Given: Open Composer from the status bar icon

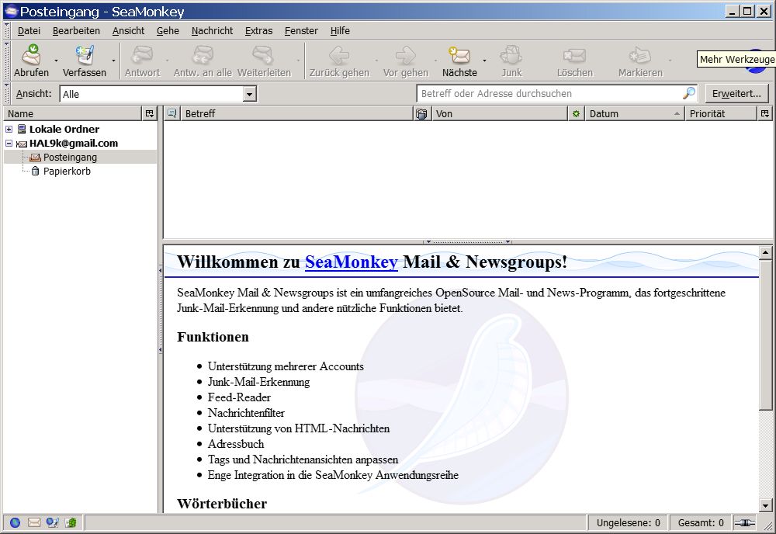Looking at the screenshot, I should [53, 522].
